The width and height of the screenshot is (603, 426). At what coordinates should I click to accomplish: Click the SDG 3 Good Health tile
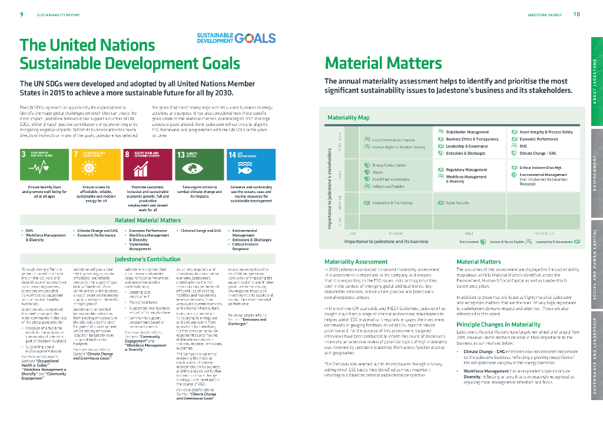44,164
